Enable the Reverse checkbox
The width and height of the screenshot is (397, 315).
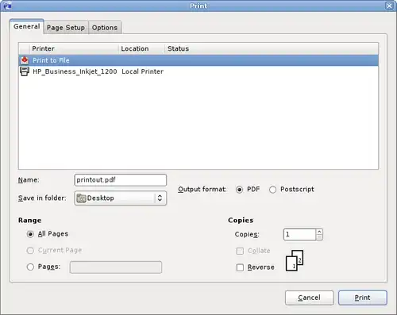240,267
